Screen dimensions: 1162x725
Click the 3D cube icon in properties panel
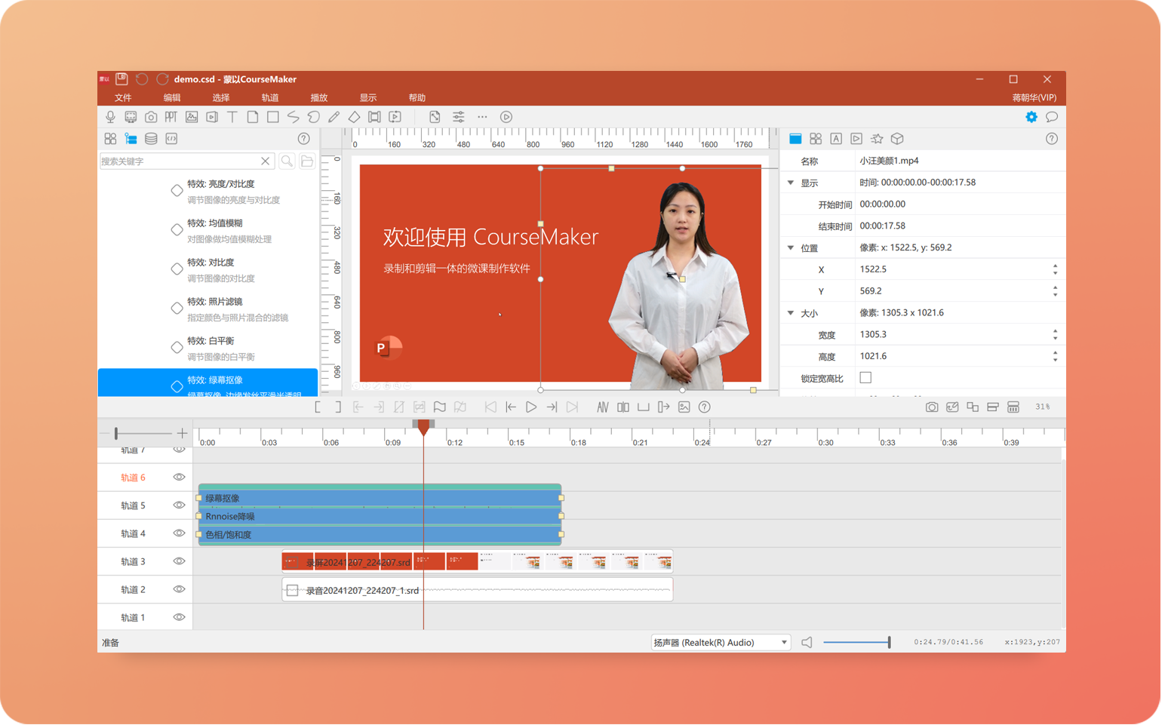(x=897, y=139)
